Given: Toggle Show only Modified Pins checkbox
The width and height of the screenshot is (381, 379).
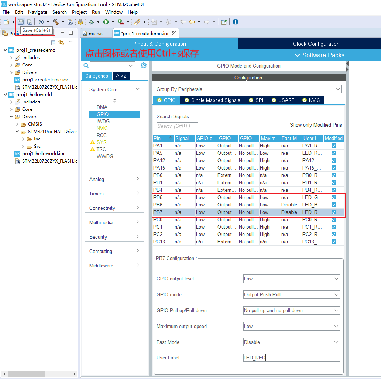Looking at the screenshot, I should tap(286, 125).
